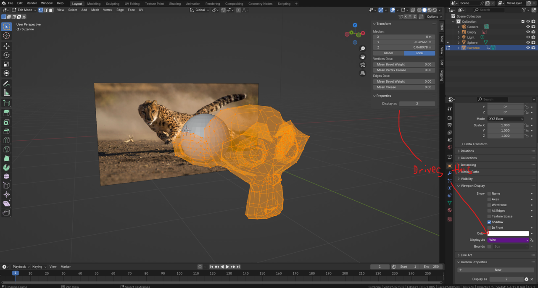Open the Modifiers wrench properties tab
The height and width of the screenshot is (288, 538).
pos(449,173)
